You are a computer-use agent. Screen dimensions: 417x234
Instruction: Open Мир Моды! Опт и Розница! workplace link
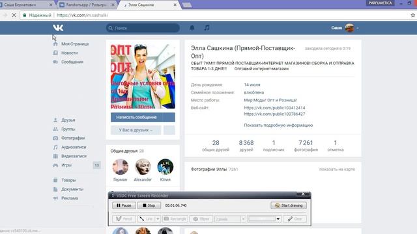[270, 100]
